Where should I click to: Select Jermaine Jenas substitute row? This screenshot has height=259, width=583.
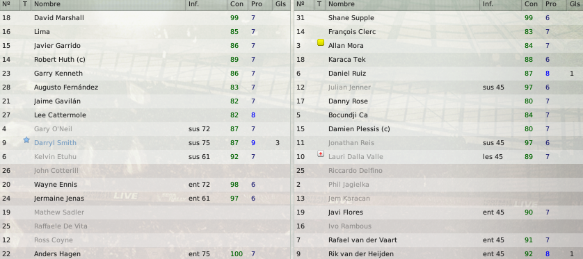pyautogui.click(x=145, y=199)
